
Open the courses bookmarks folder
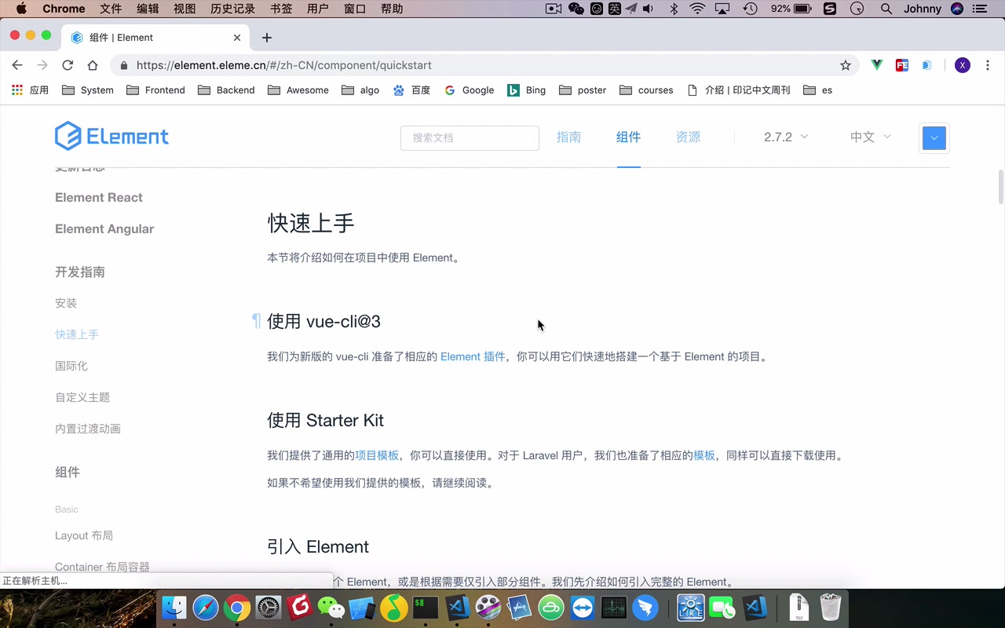646,90
